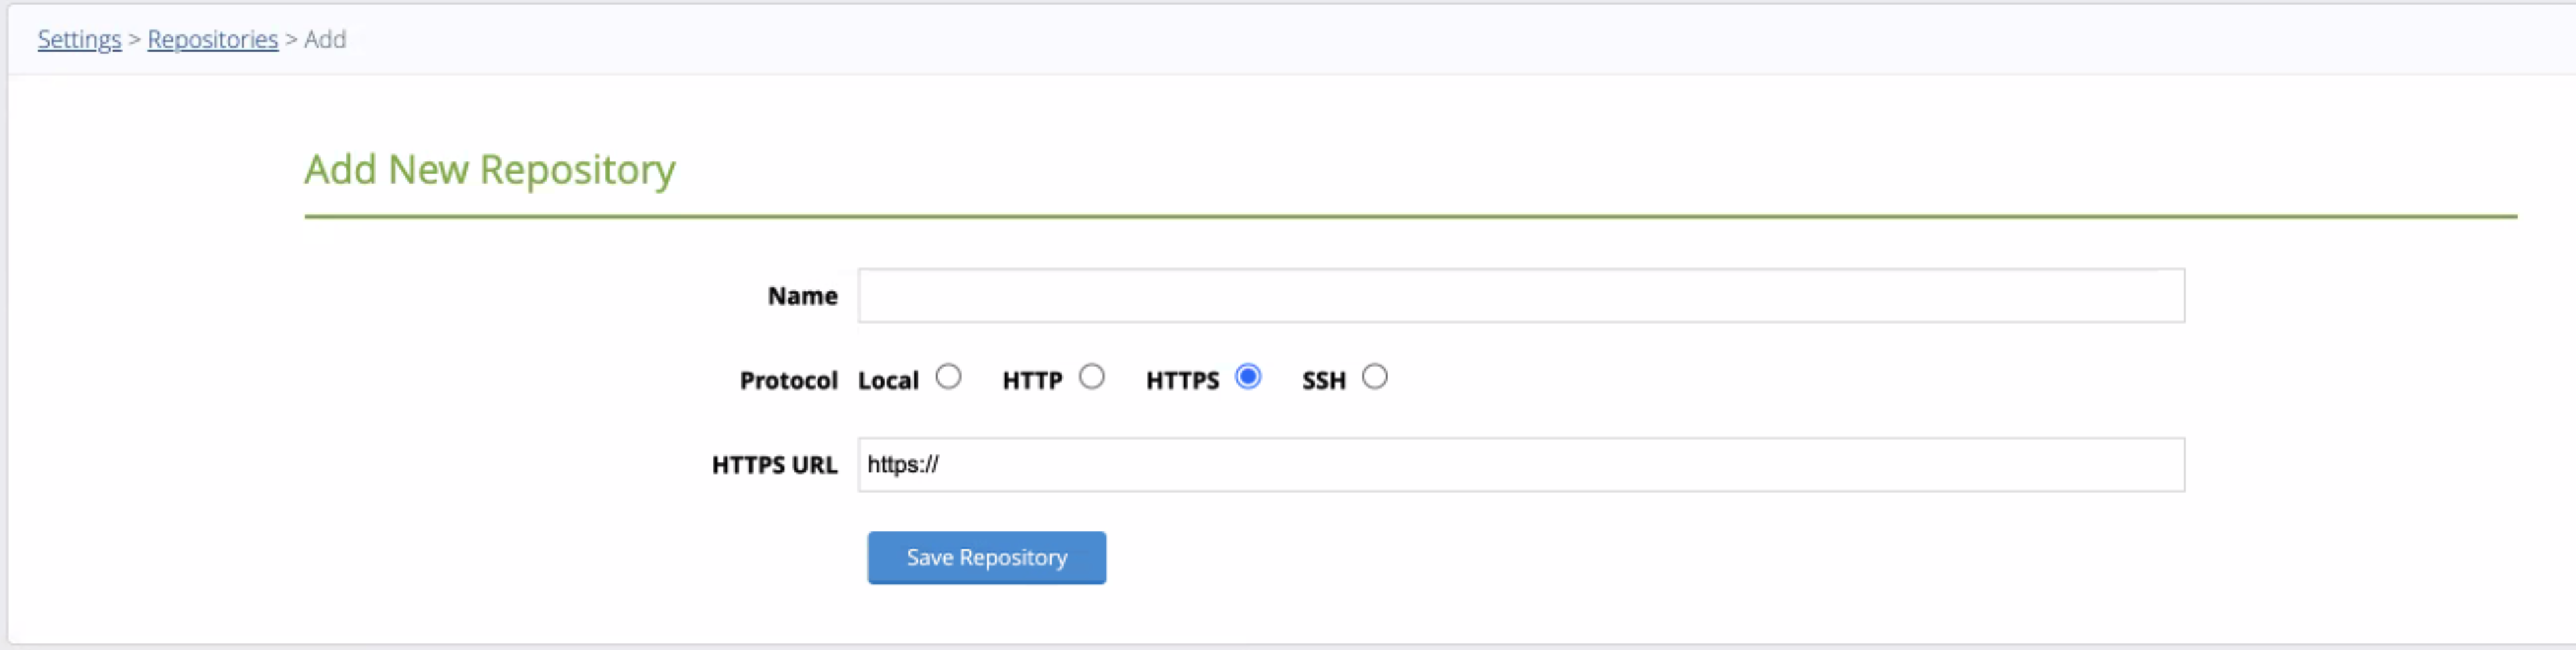Screen dimensions: 2576x650
Task: Click the HTTPS option label text
Action: [1182, 381]
